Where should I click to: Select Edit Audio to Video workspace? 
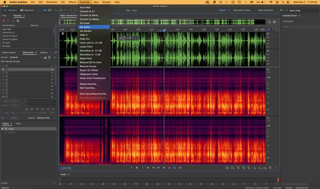[242, 10]
